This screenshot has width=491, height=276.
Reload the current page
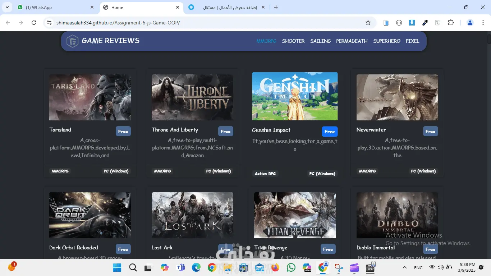(34, 23)
